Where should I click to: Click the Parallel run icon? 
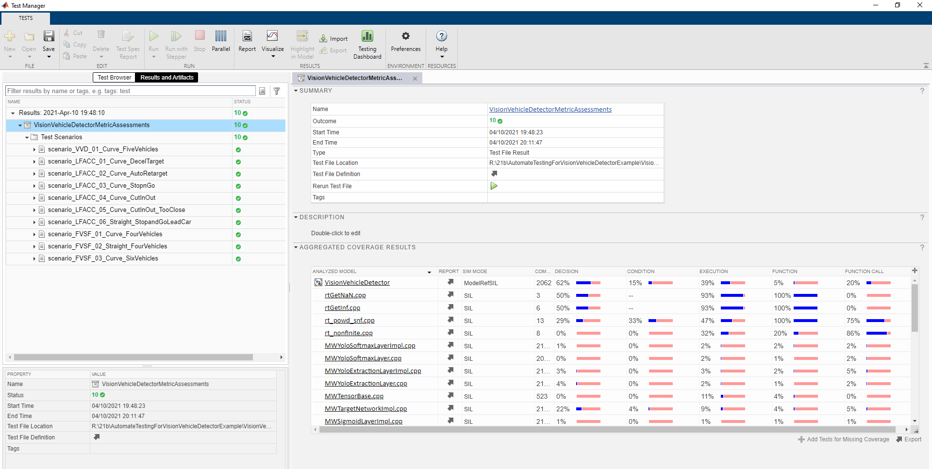click(x=221, y=37)
